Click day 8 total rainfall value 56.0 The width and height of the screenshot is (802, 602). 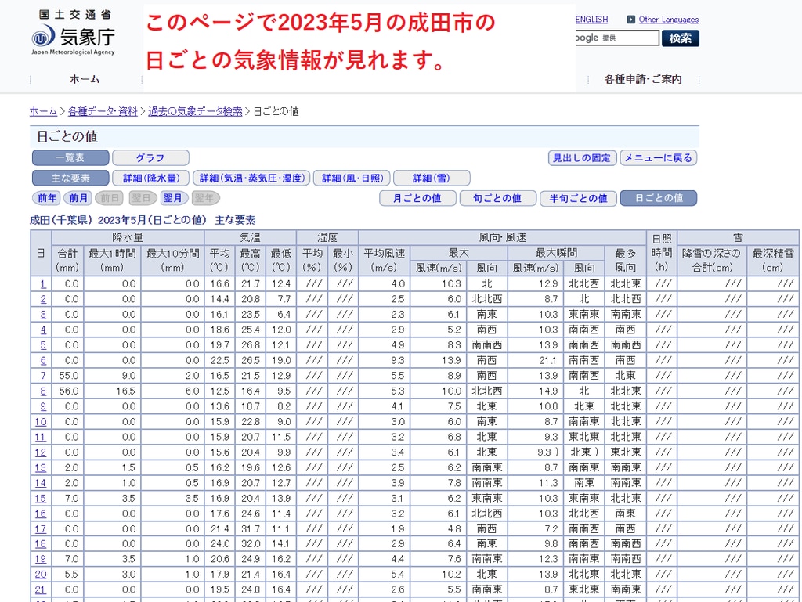(x=69, y=391)
